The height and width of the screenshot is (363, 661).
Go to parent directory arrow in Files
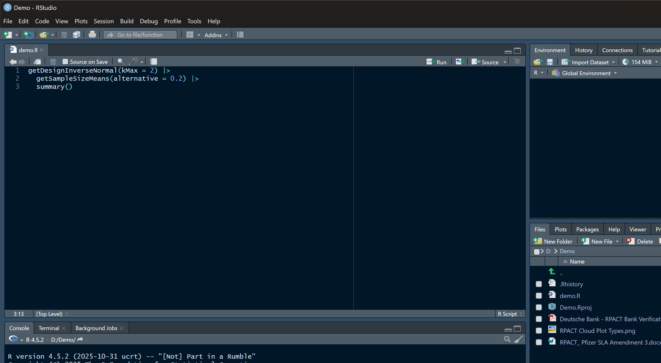pos(552,271)
